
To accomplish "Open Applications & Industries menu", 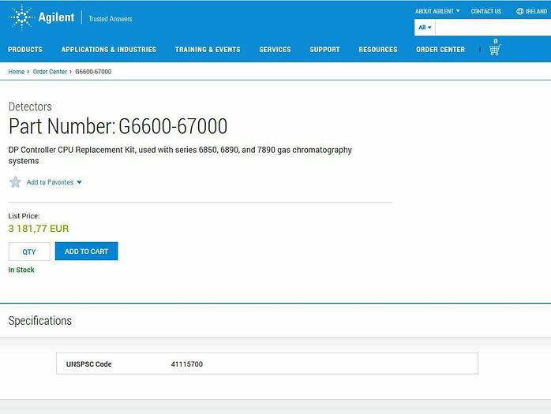I will point(109,50).
